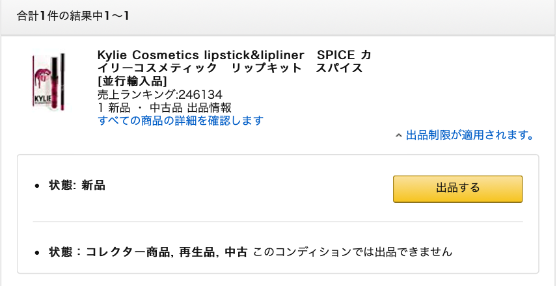Click the KYLIE logo on the product box image
Screen dimensions: 557x286
click(x=44, y=99)
